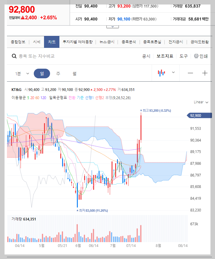
Task: Switch to the 시세 tab
Action: (36, 42)
